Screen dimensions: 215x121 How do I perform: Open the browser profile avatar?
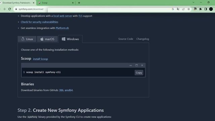click(211, 9)
